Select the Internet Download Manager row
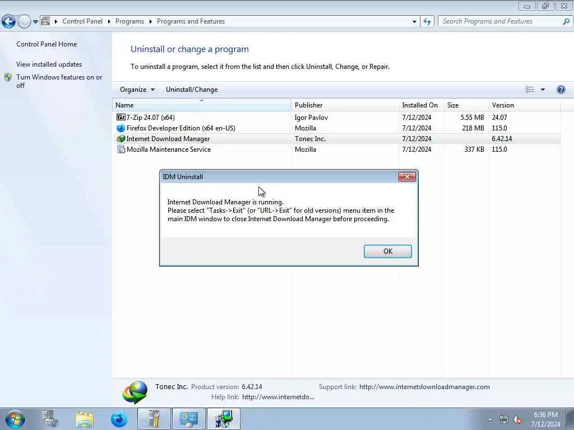 336,139
